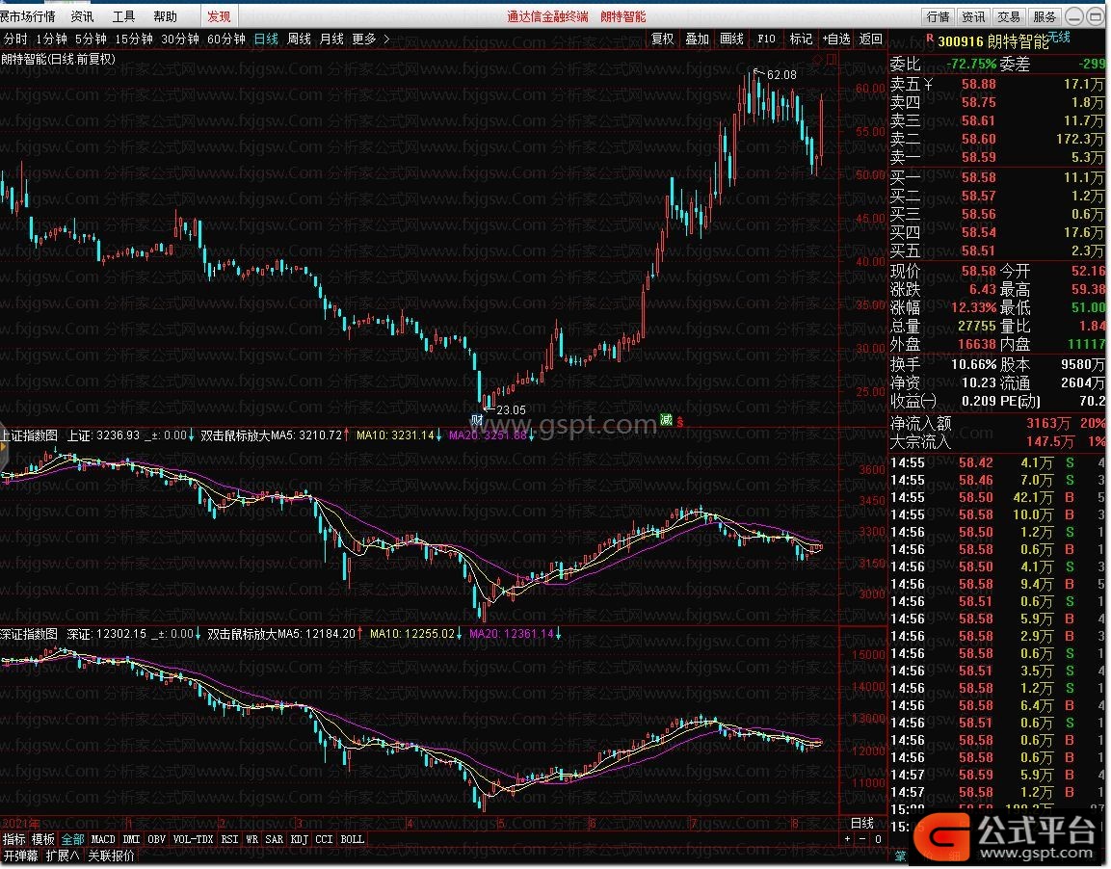Expand the 扩展 panel
The width and height of the screenshot is (1111, 869).
pyautogui.click(x=63, y=856)
